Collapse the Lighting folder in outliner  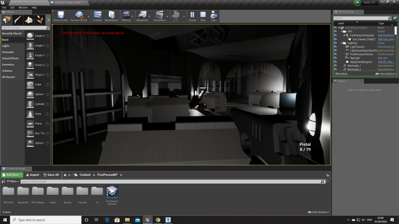[x=342, y=43]
